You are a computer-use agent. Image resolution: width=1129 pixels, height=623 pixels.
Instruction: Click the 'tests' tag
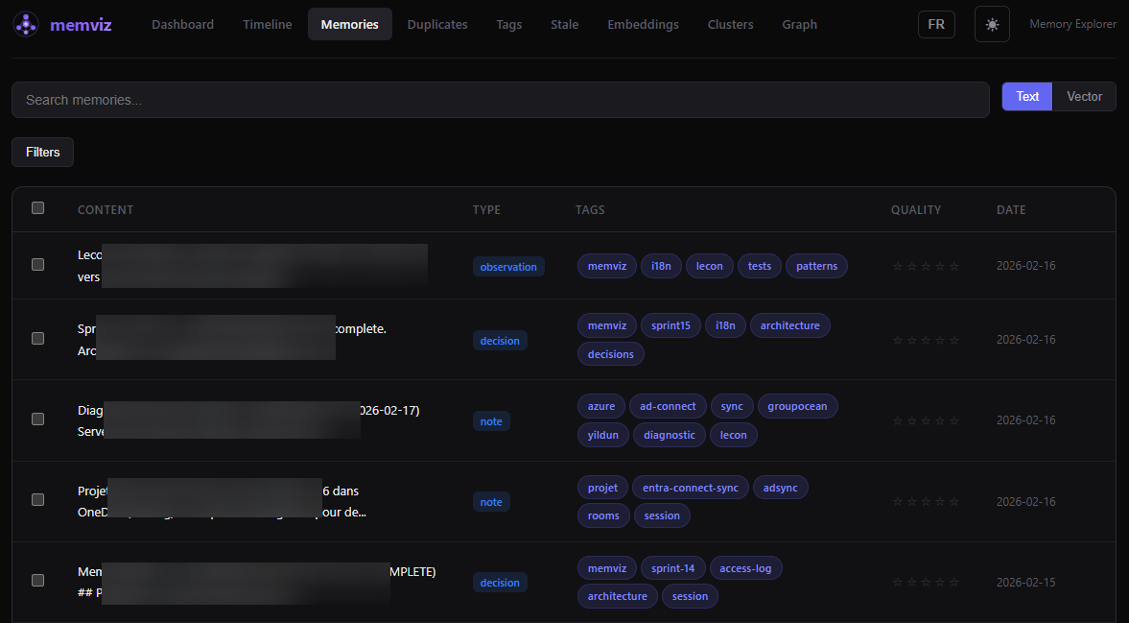pyautogui.click(x=760, y=266)
